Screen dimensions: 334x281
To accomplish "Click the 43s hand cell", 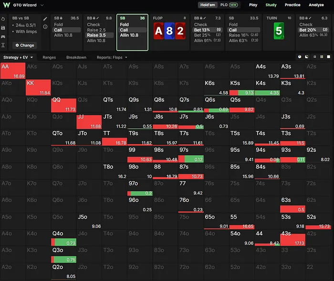I will point(292,238).
